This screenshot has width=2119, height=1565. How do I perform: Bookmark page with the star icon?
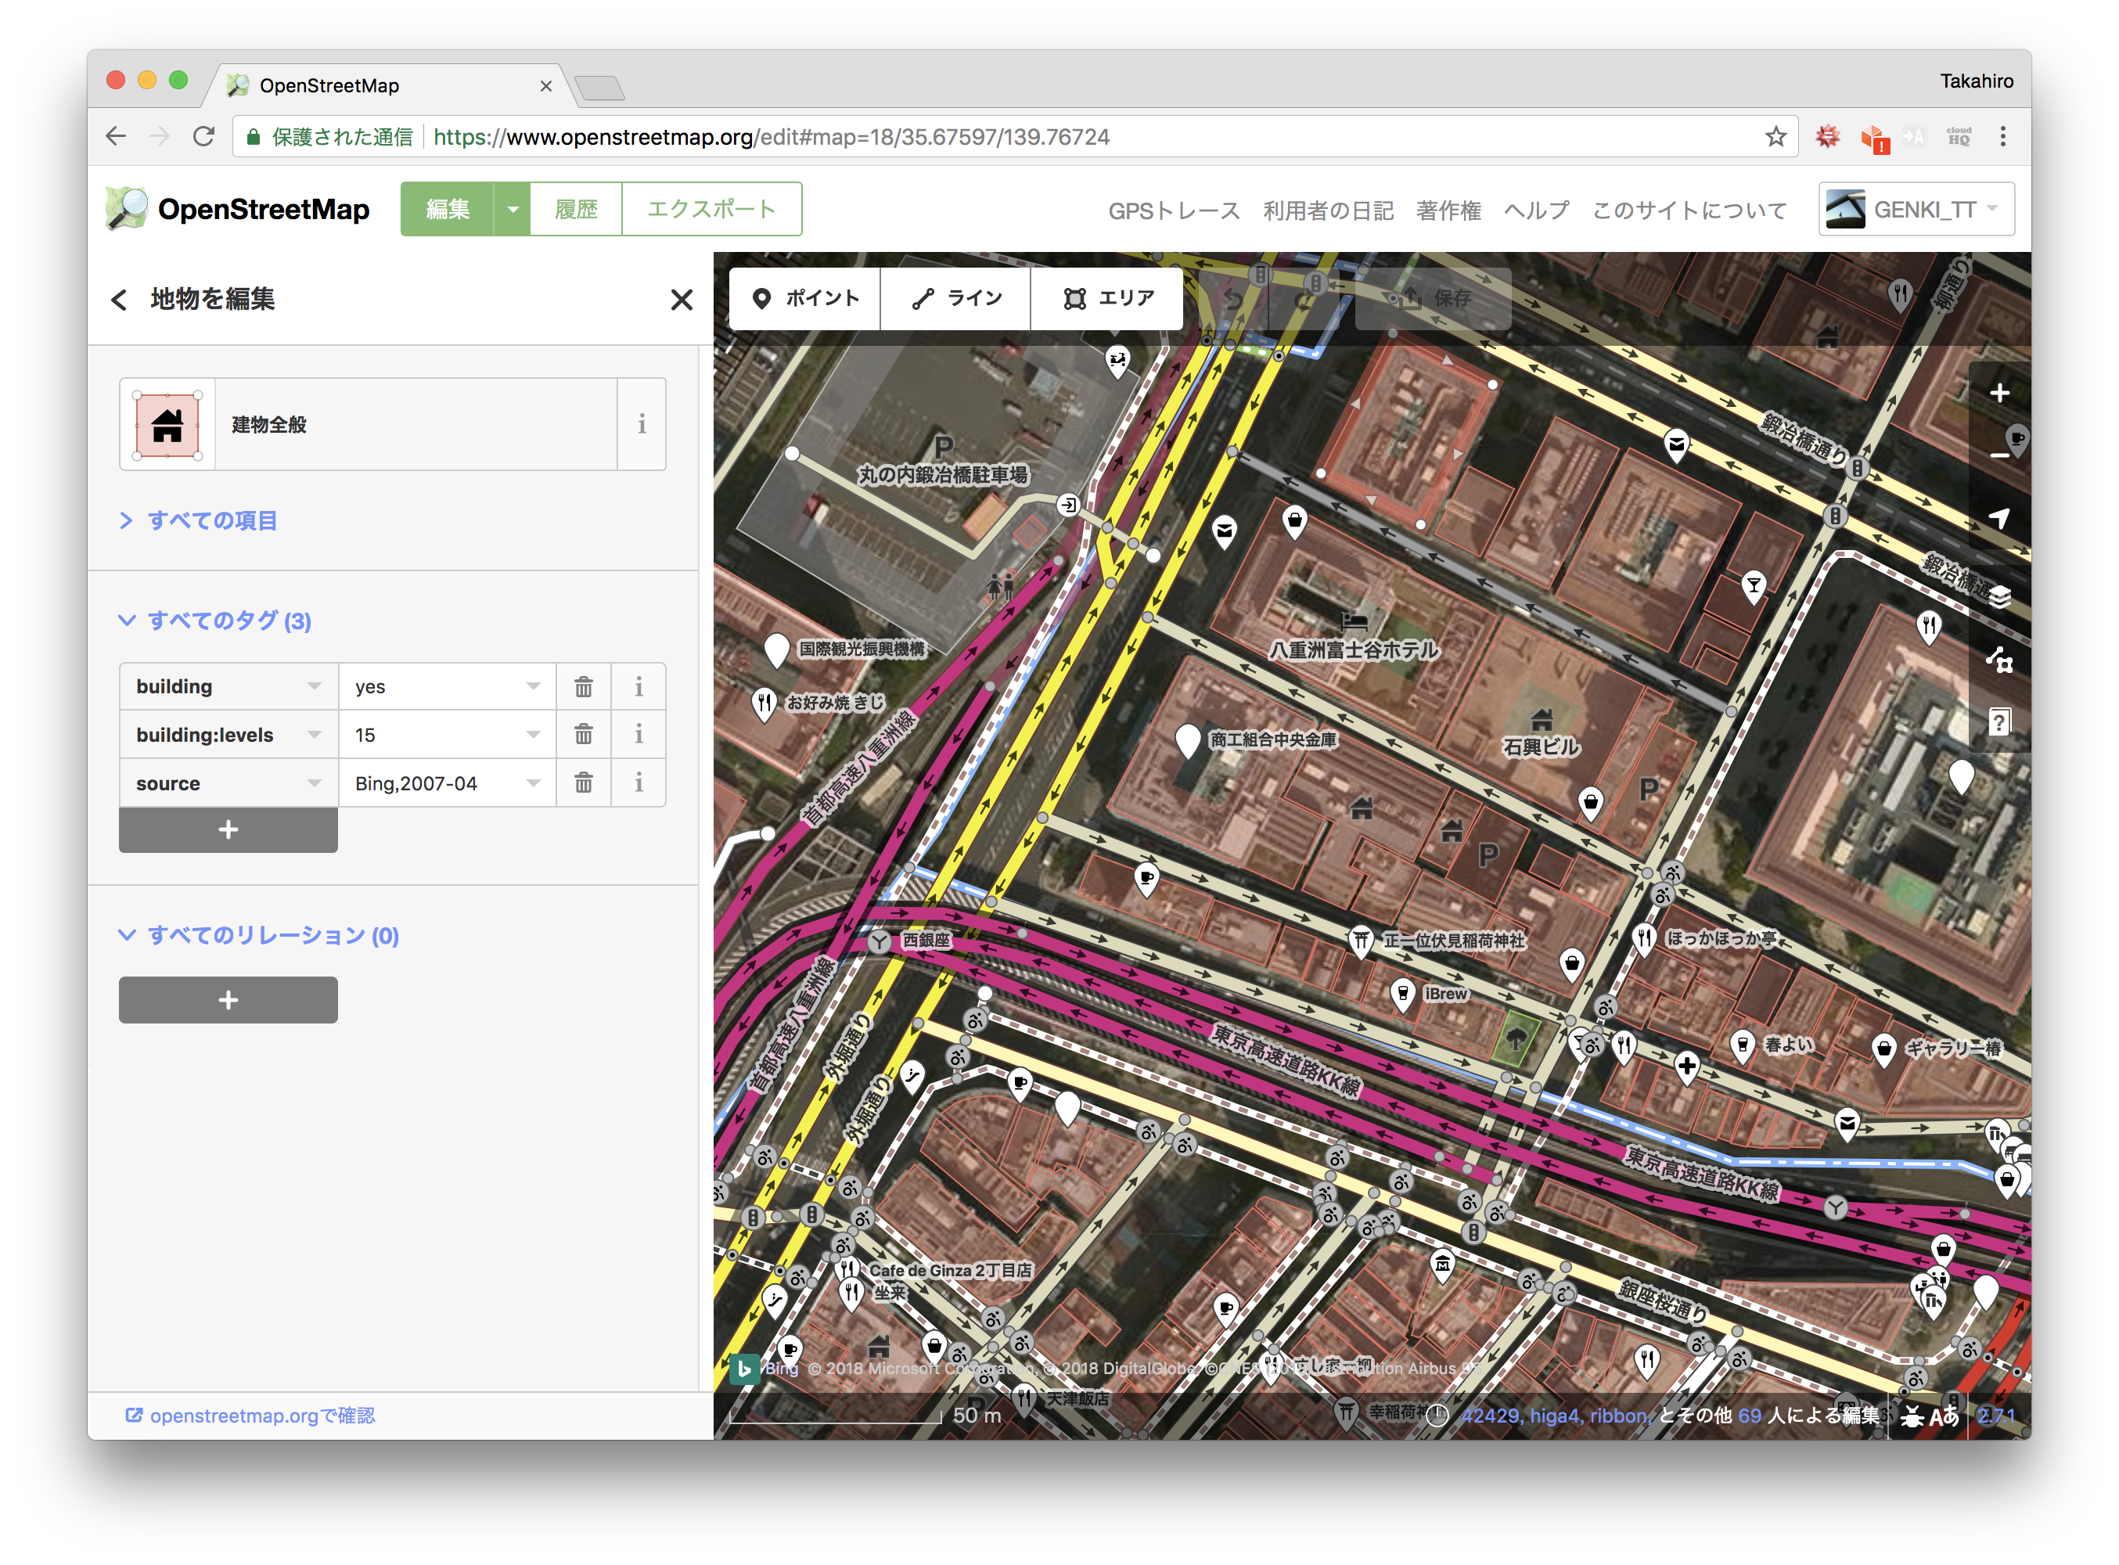tap(1776, 136)
